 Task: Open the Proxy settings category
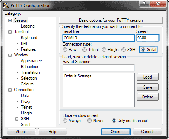(25, 101)
